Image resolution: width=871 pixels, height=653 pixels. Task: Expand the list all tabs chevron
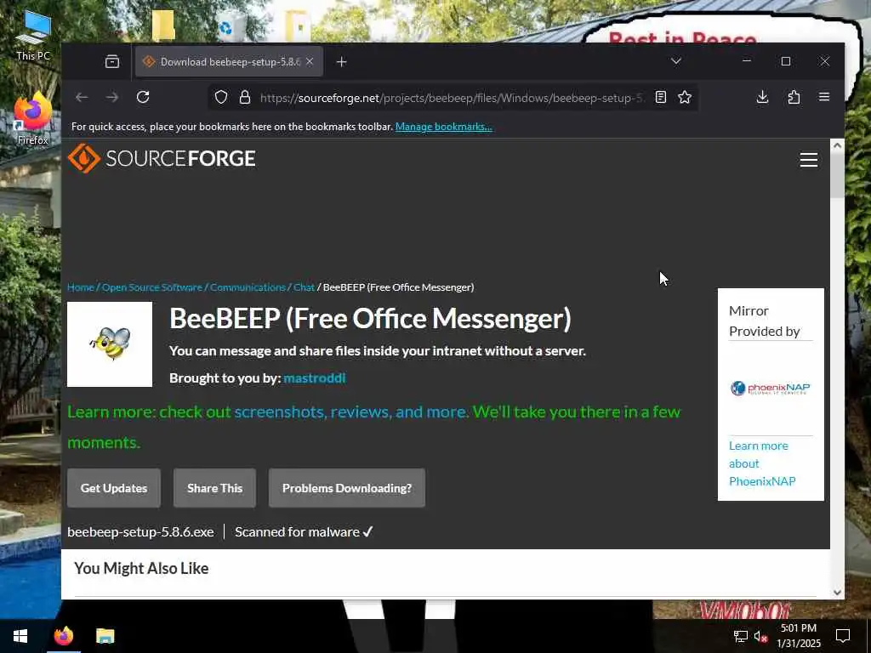[x=676, y=61]
